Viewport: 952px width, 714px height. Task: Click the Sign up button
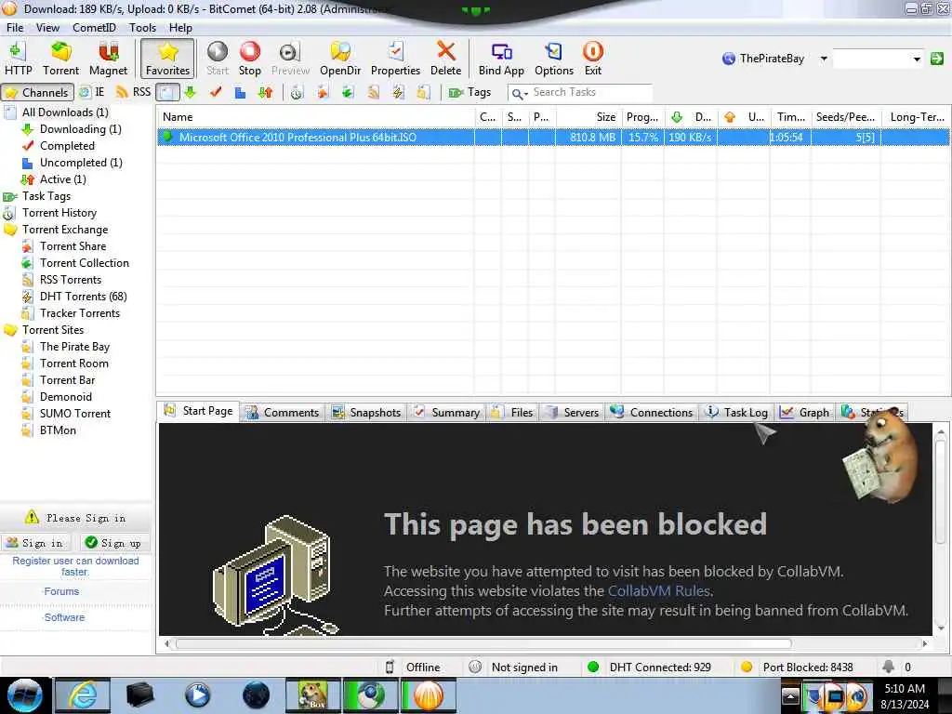(113, 543)
